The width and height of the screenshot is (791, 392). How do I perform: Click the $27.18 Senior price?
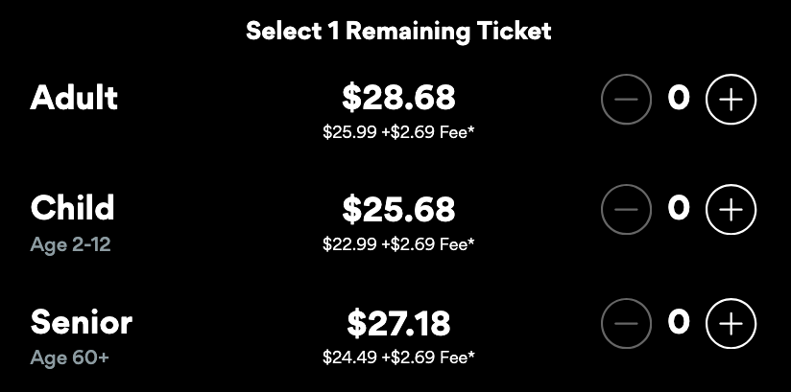coord(398,324)
